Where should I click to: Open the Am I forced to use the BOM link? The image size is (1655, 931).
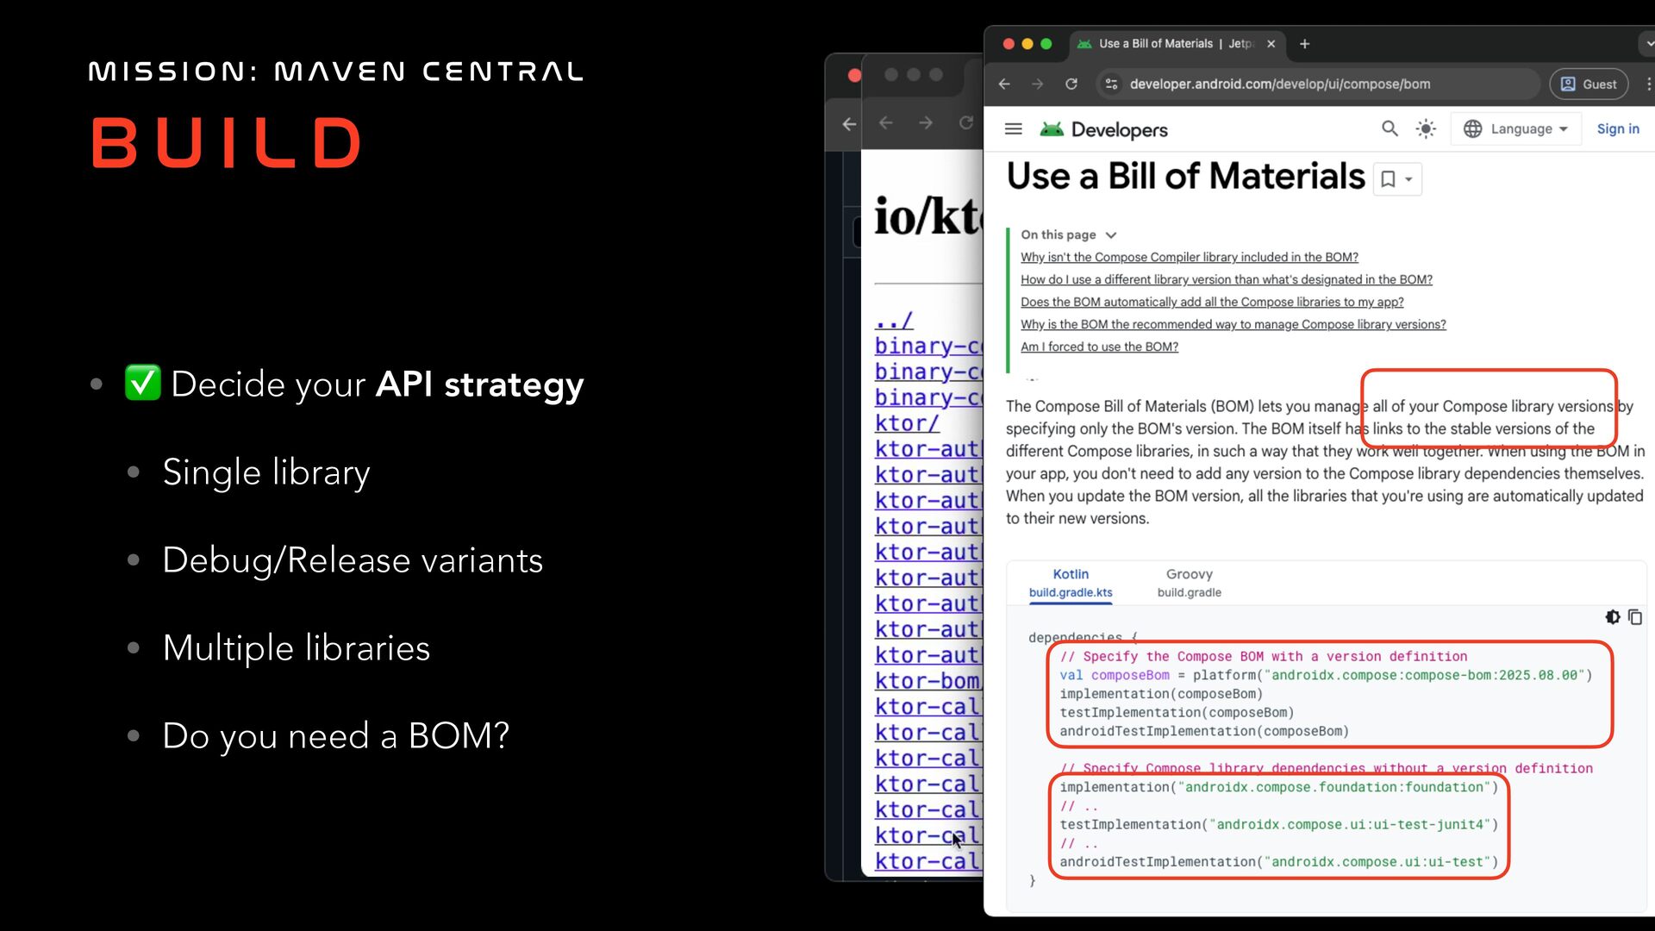point(1099,347)
